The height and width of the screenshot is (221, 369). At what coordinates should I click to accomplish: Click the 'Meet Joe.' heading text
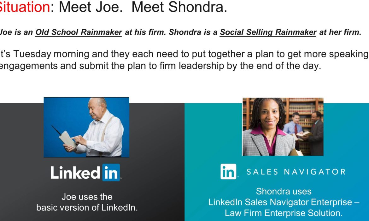[x=91, y=7]
